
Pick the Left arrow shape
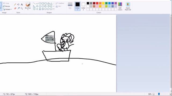48,6
